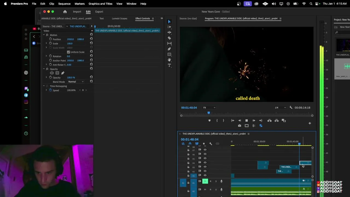Click Add Marker in Program monitor
The width and height of the screenshot is (350, 197).
click(x=209, y=120)
